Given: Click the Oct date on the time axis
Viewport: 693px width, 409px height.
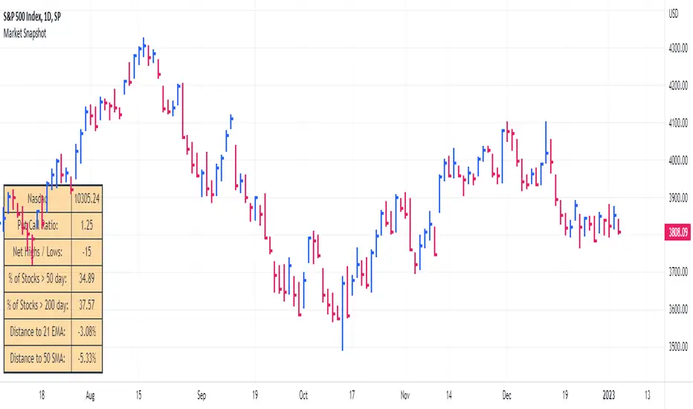Looking at the screenshot, I should pos(303,397).
